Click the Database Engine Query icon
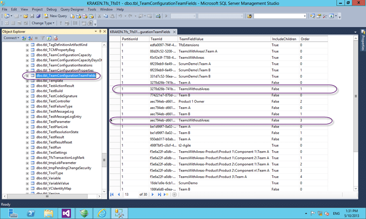The image size is (366, 219). (x=72, y=16)
